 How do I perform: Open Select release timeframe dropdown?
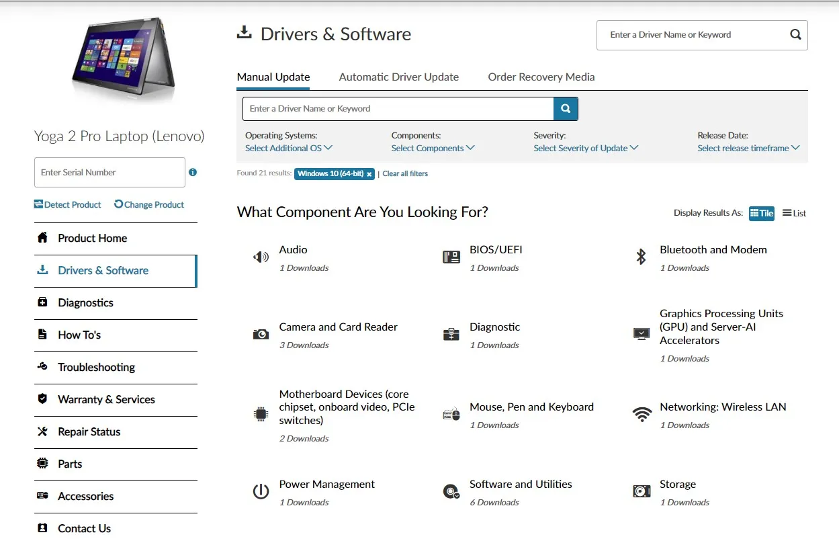[748, 148]
